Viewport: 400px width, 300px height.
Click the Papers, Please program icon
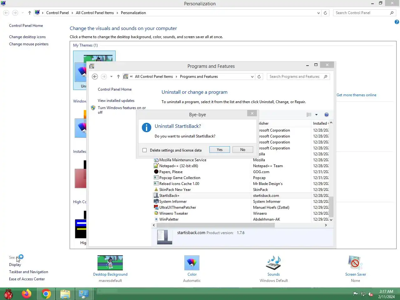[x=156, y=172]
